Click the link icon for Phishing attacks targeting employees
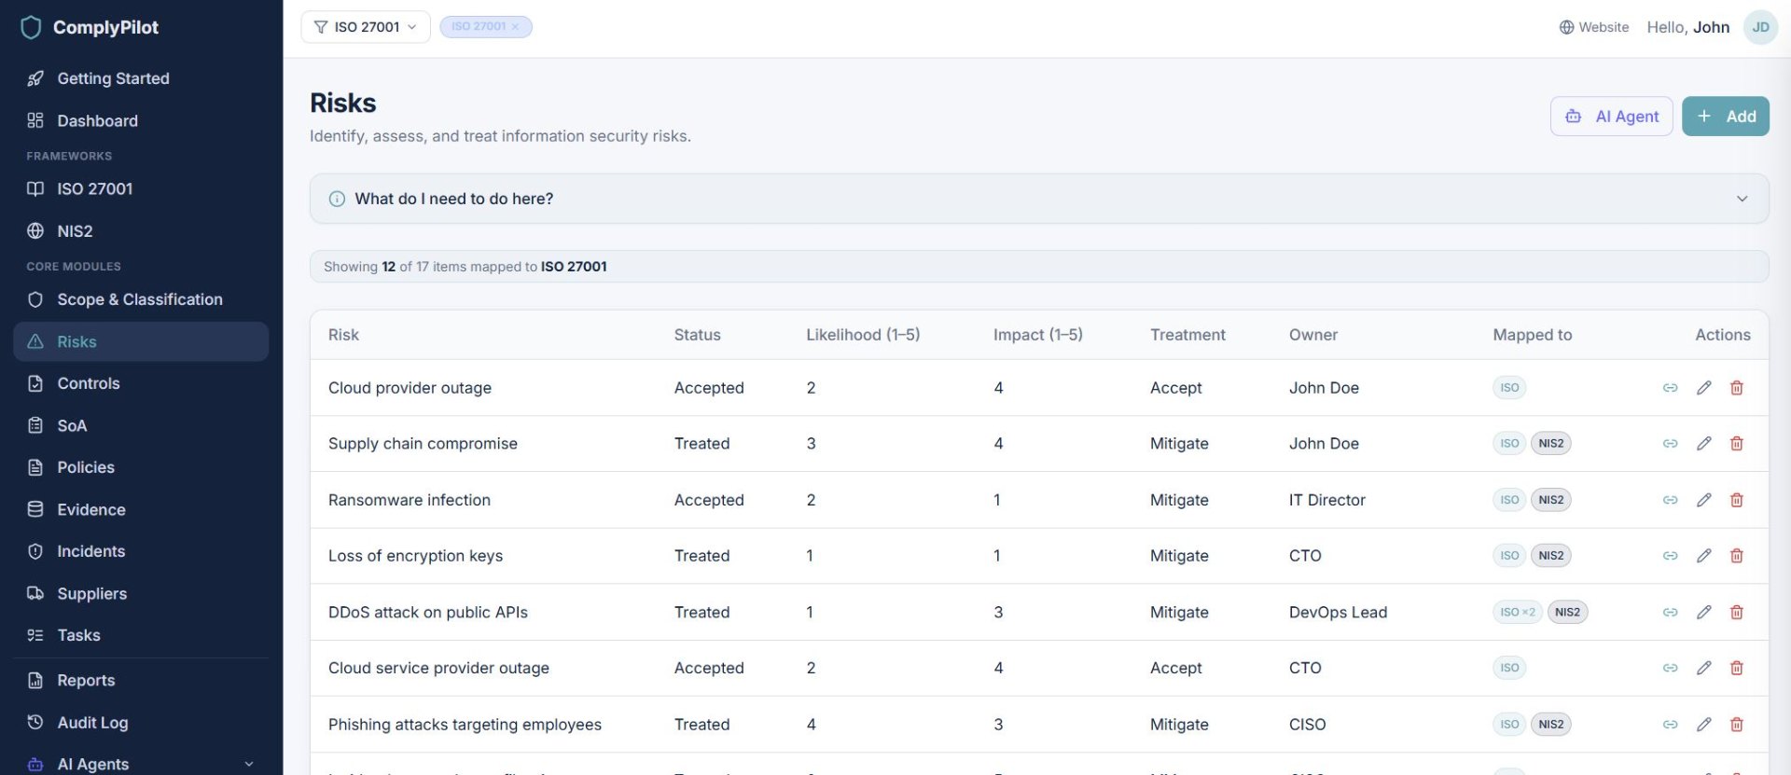1791x775 pixels. click(x=1670, y=725)
